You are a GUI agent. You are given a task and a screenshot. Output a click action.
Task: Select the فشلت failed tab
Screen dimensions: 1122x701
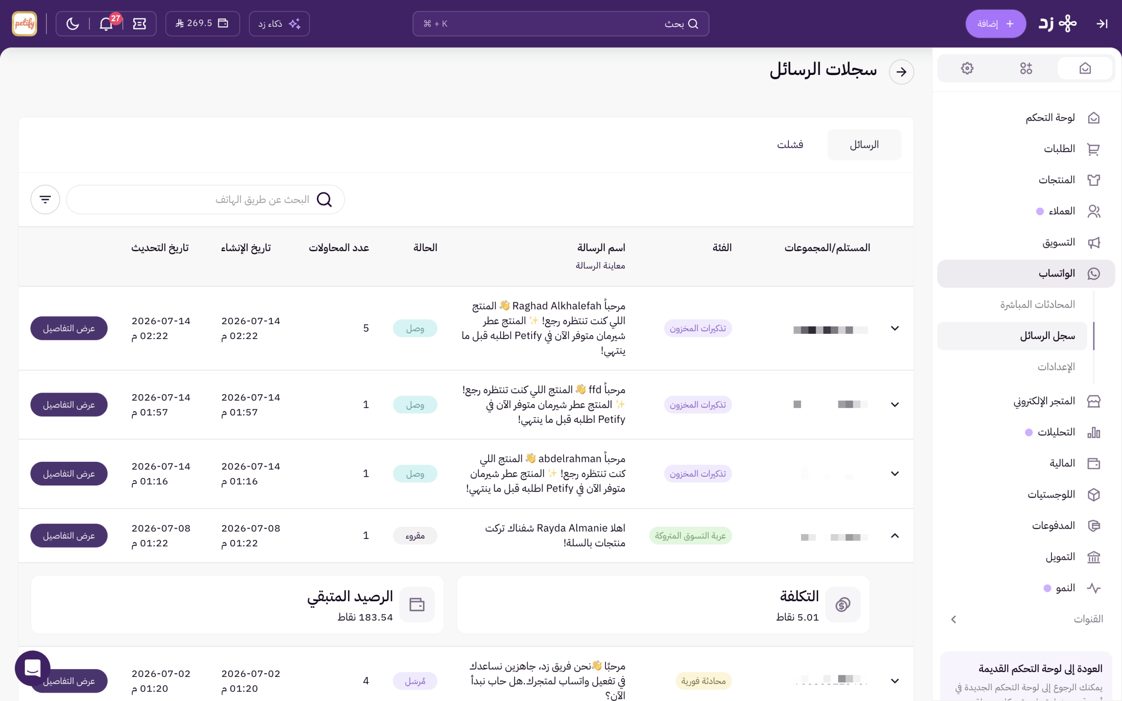point(790,145)
